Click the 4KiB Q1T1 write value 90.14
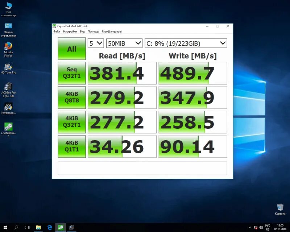The height and width of the screenshot is (232, 290). click(x=193, y=146)
